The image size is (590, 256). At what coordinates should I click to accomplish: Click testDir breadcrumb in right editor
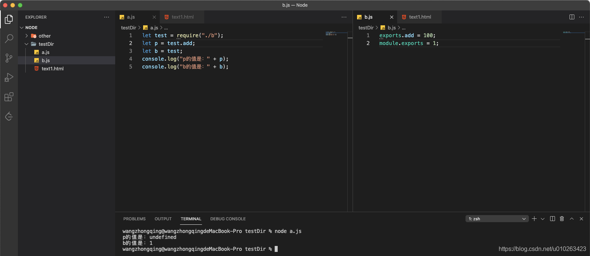tap(366, 28)
